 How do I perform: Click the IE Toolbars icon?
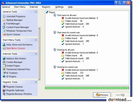coord(4,73)
